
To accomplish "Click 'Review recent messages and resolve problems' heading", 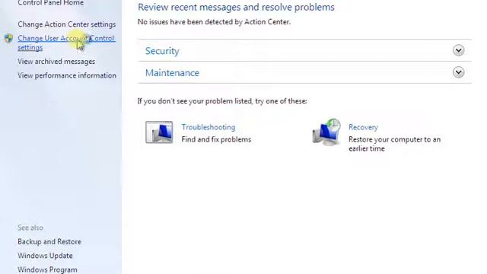I will (x=236, y=7).
